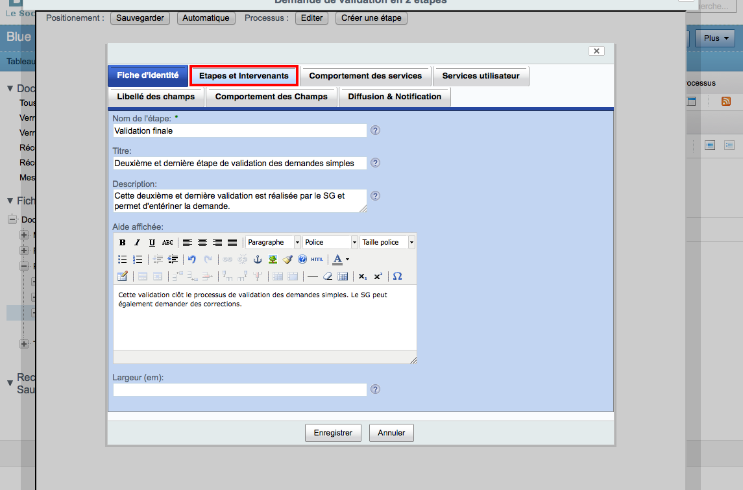Clean up messy code with the brush icon
The image size is (743, 490).
(x=287, y=259)
